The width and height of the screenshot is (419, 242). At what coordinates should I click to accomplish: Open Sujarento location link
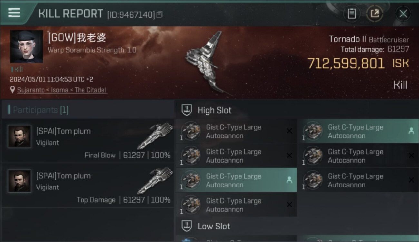[62, 90]
